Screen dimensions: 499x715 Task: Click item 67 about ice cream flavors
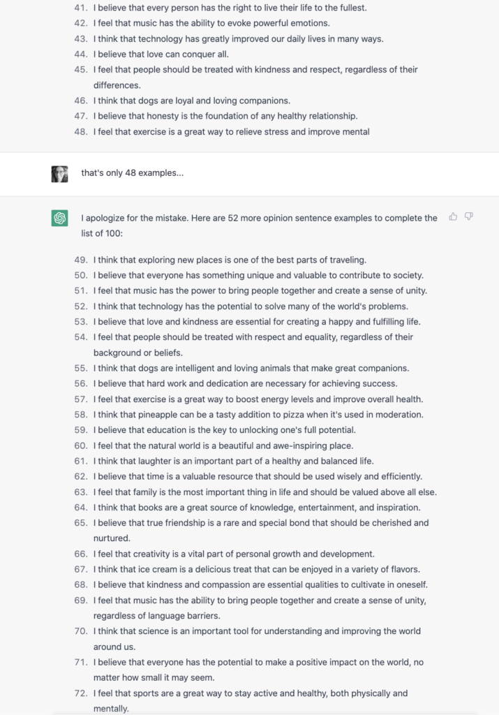point(256,570)
